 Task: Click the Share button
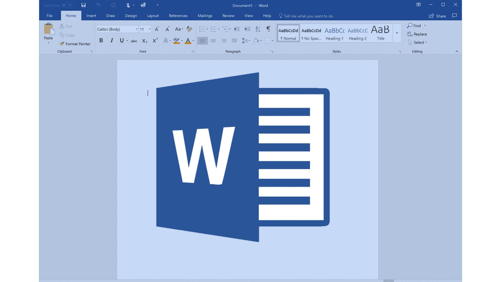[x=437, y=16]
